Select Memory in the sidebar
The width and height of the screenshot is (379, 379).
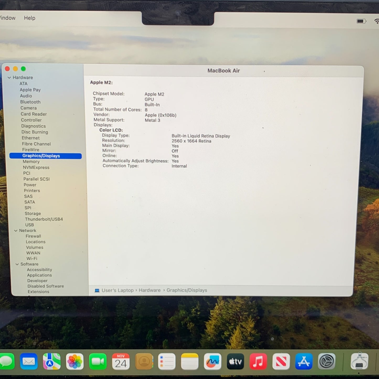click(31, 162)
